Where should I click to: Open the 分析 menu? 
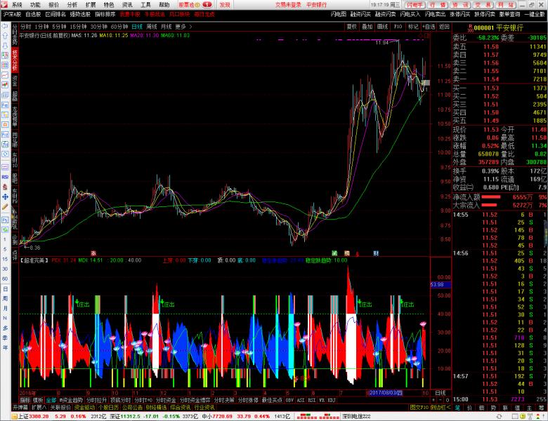[x=72, y=5]
